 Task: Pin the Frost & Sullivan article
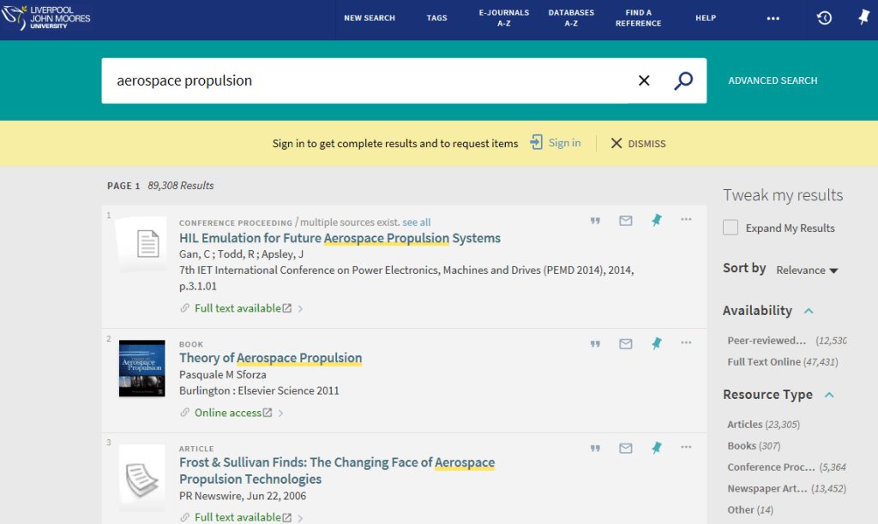(x=656, y=448)
